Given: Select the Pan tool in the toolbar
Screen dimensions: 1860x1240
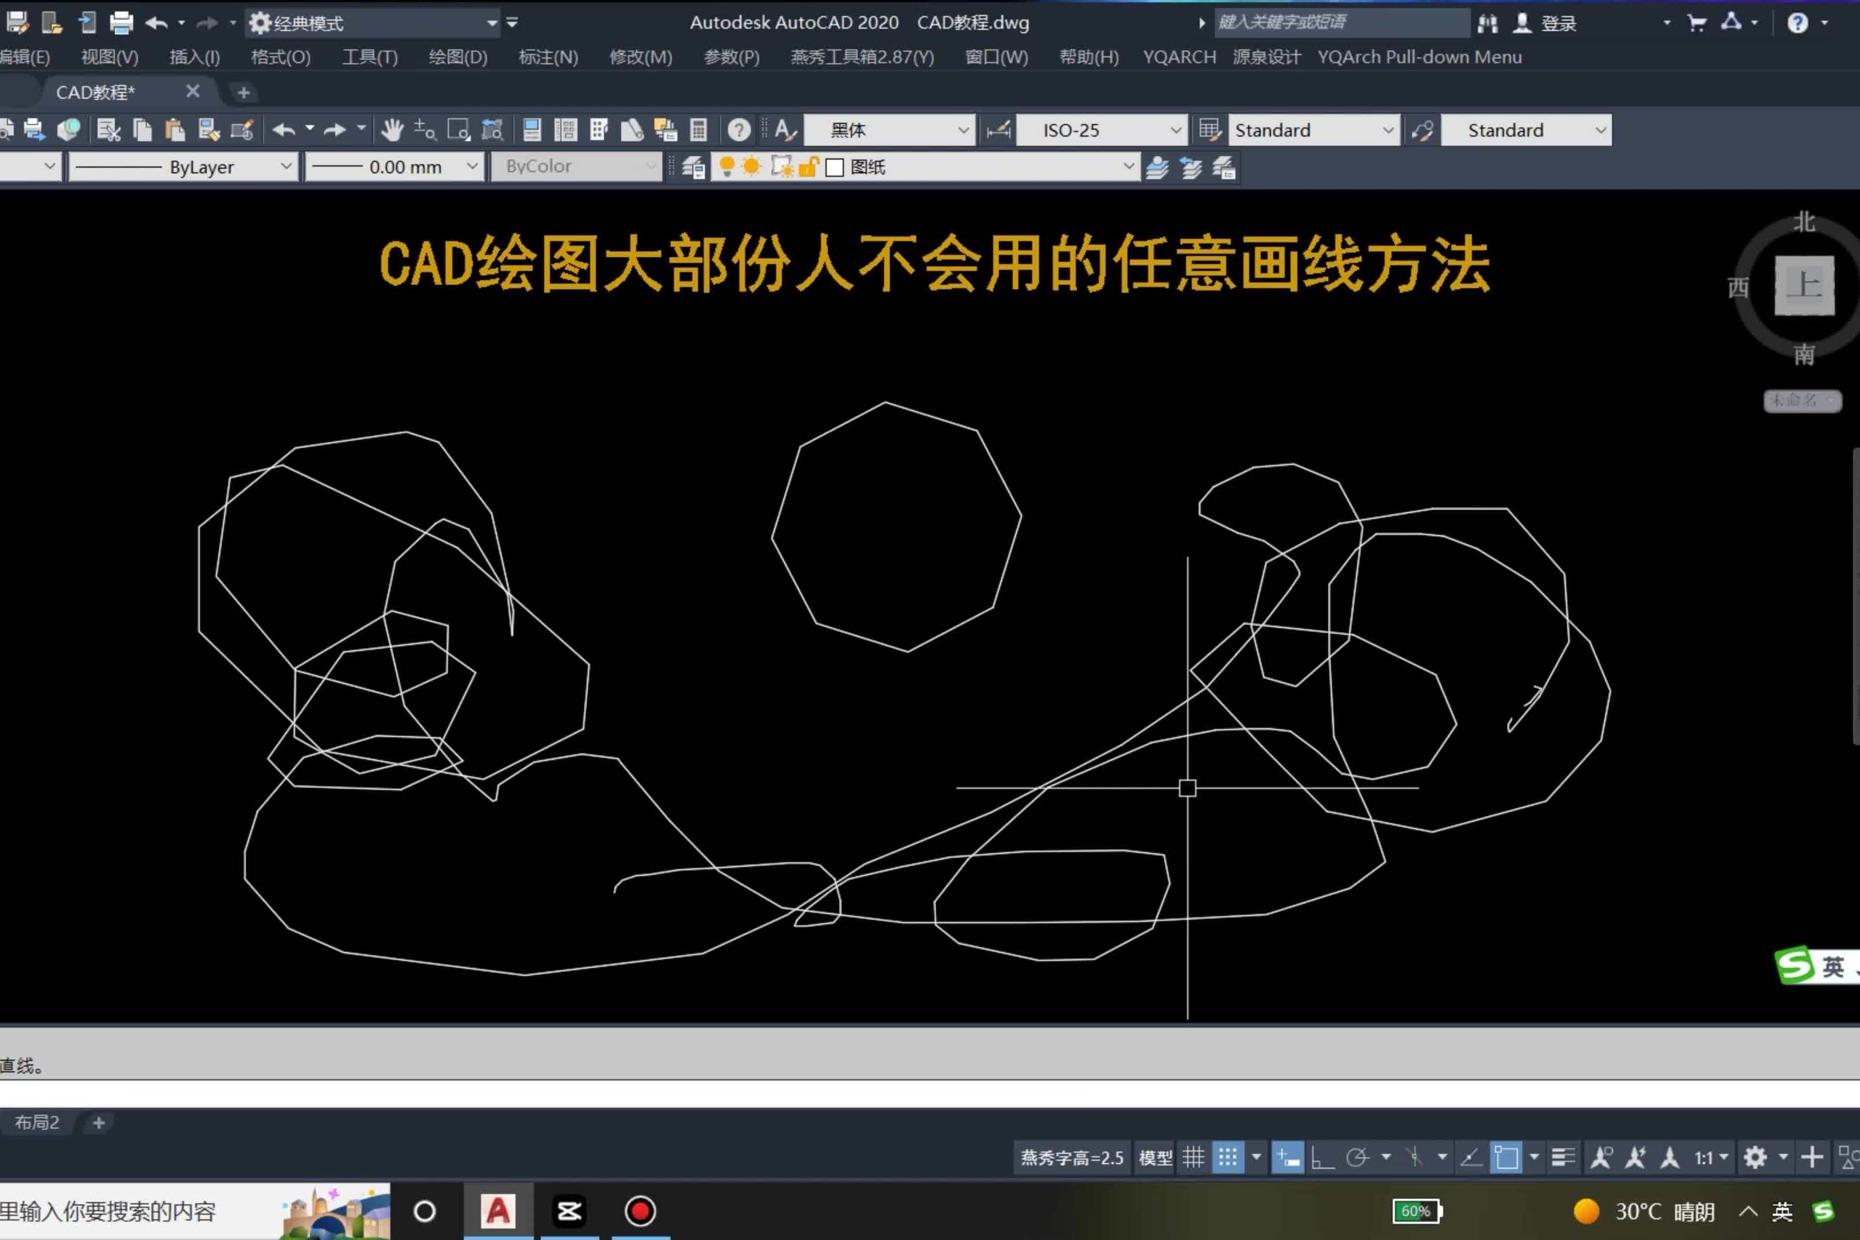Looking at the screenshot, I should 394,129.
